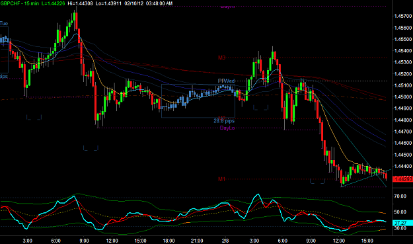The width and height of the screenshot is (413, 244).
Task: Select the 02/10/12 03:48:00 AM timestamp
Action: click(149, 3)
